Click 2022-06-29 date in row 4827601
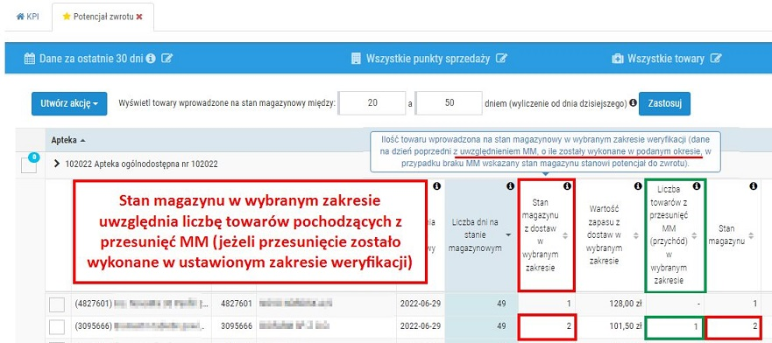 421,304
